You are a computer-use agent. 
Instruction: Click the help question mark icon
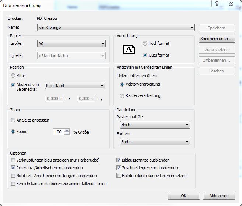coord(217,4)
